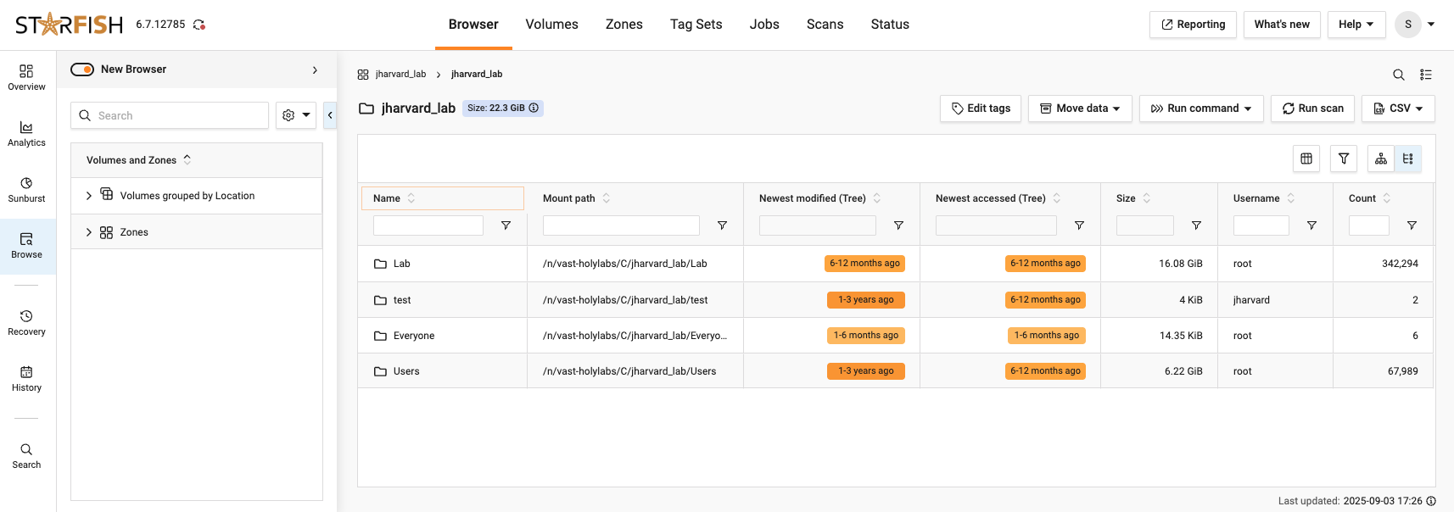
Task: Switch to the Tag Sets tab
Action: pos(696,25)
